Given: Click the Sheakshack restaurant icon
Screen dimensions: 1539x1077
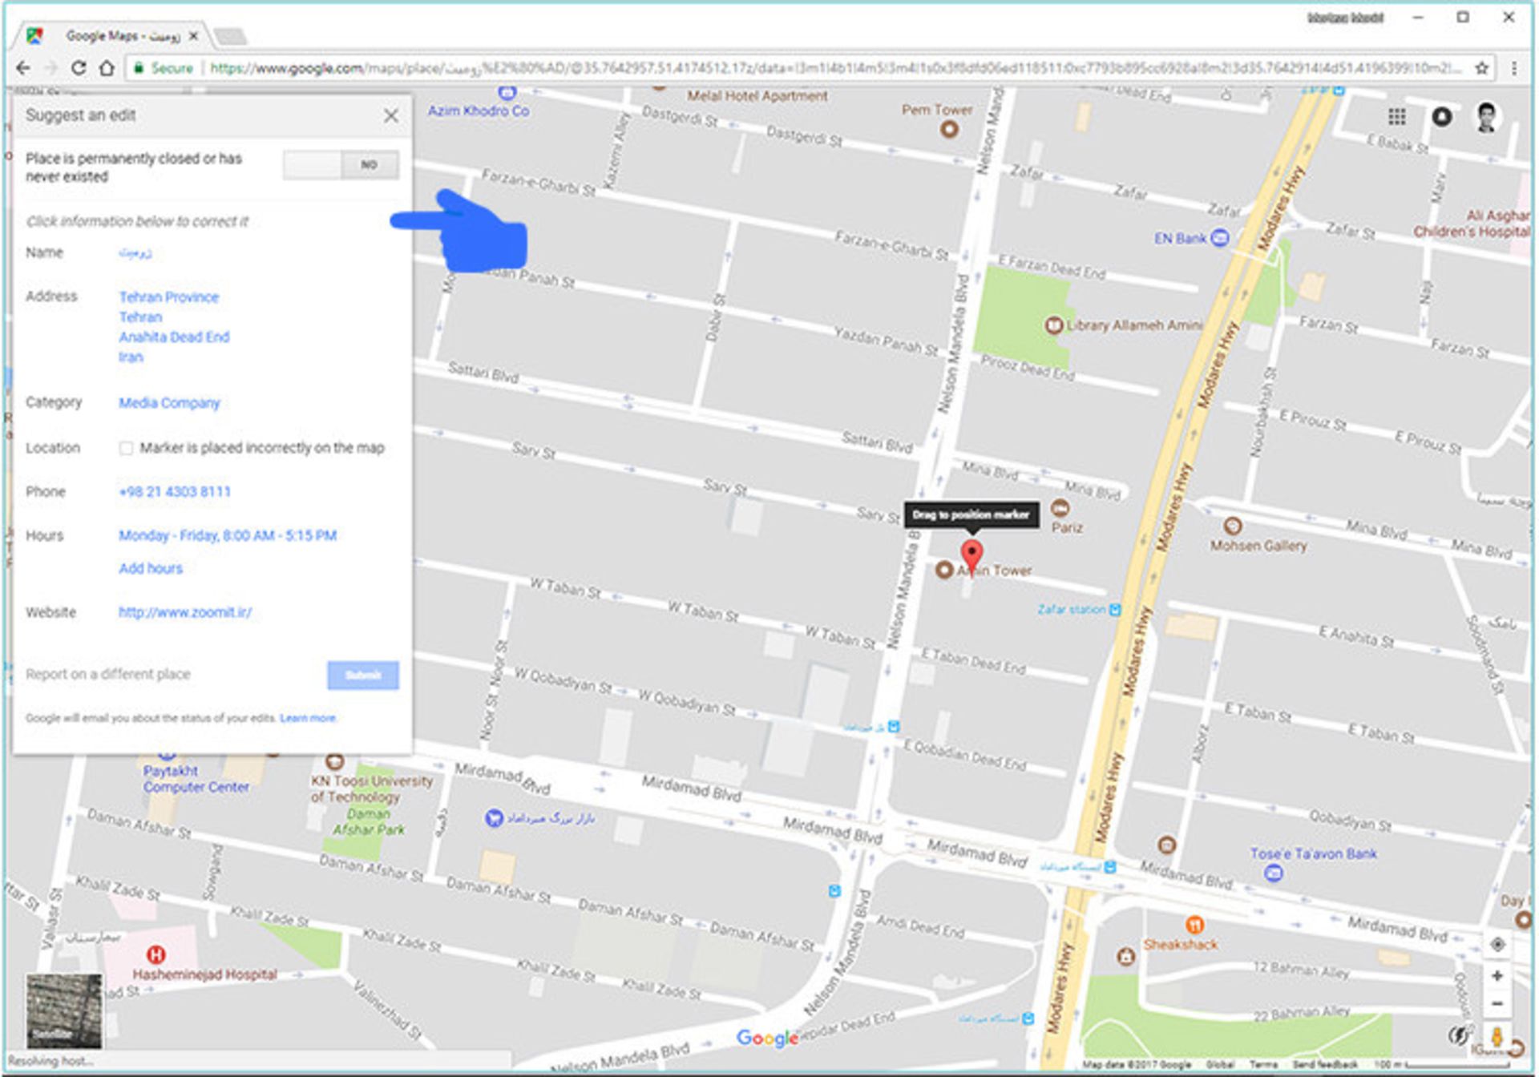Looking at the screenshot, I should (1194, 925).
